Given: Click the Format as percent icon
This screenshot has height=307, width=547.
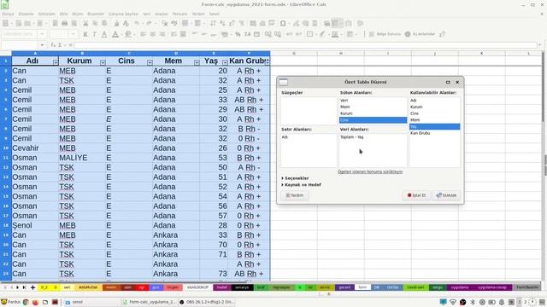Looking at the screenshot, I should click(238, 34).
